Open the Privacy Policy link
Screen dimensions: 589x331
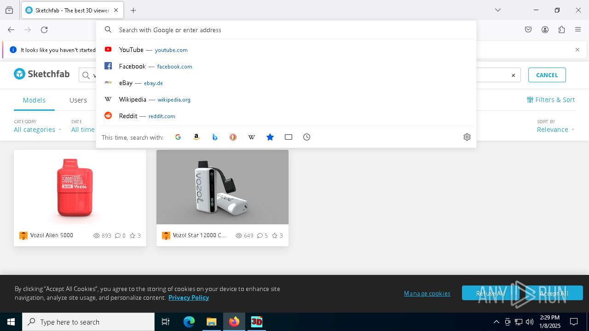pos(189,297)
